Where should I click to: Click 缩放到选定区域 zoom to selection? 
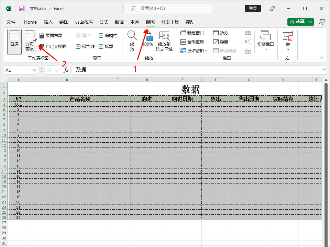(164, 41)
